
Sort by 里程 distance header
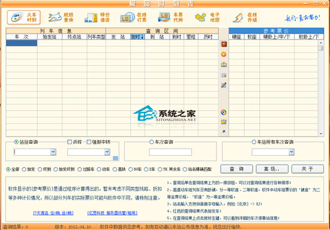(191, 37)
